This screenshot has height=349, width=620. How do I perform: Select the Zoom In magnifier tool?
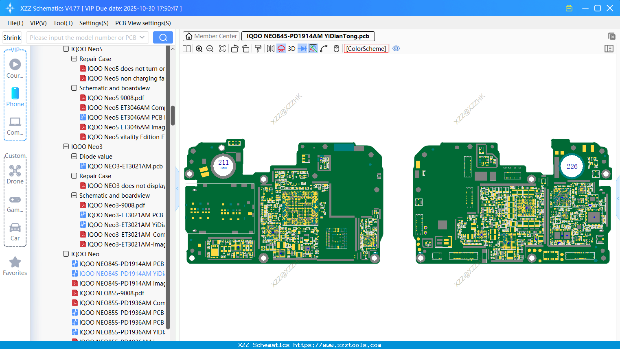[x=199, y=48]
